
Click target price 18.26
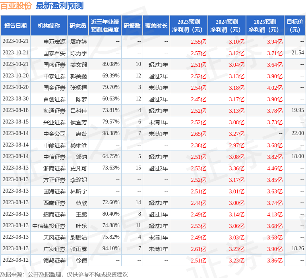[298, 248]
